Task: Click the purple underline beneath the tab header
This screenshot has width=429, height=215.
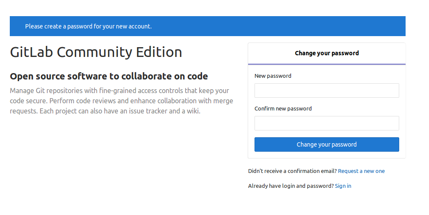Action: pos(327,64)
